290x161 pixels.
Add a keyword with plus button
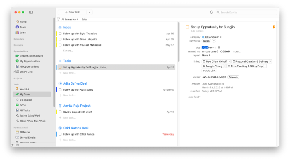pos(214,41)
